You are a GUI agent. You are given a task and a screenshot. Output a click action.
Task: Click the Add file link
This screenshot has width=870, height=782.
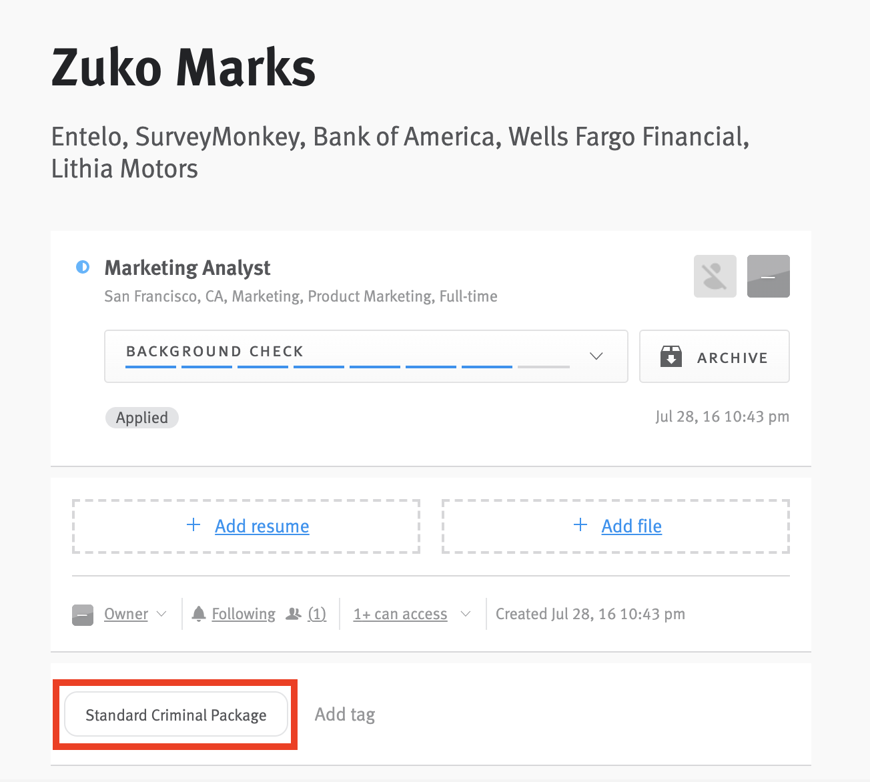click(x=631, y=526)
